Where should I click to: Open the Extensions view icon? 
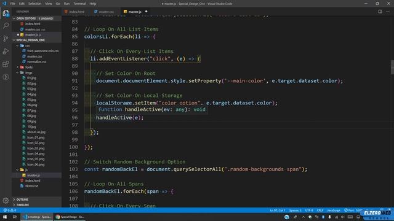tap(6, 64)
